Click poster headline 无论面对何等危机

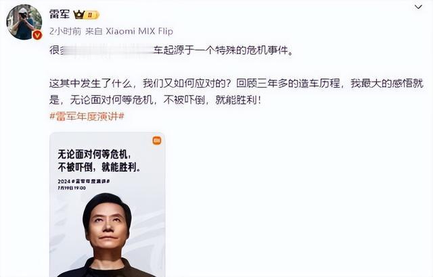click(94, 154)
